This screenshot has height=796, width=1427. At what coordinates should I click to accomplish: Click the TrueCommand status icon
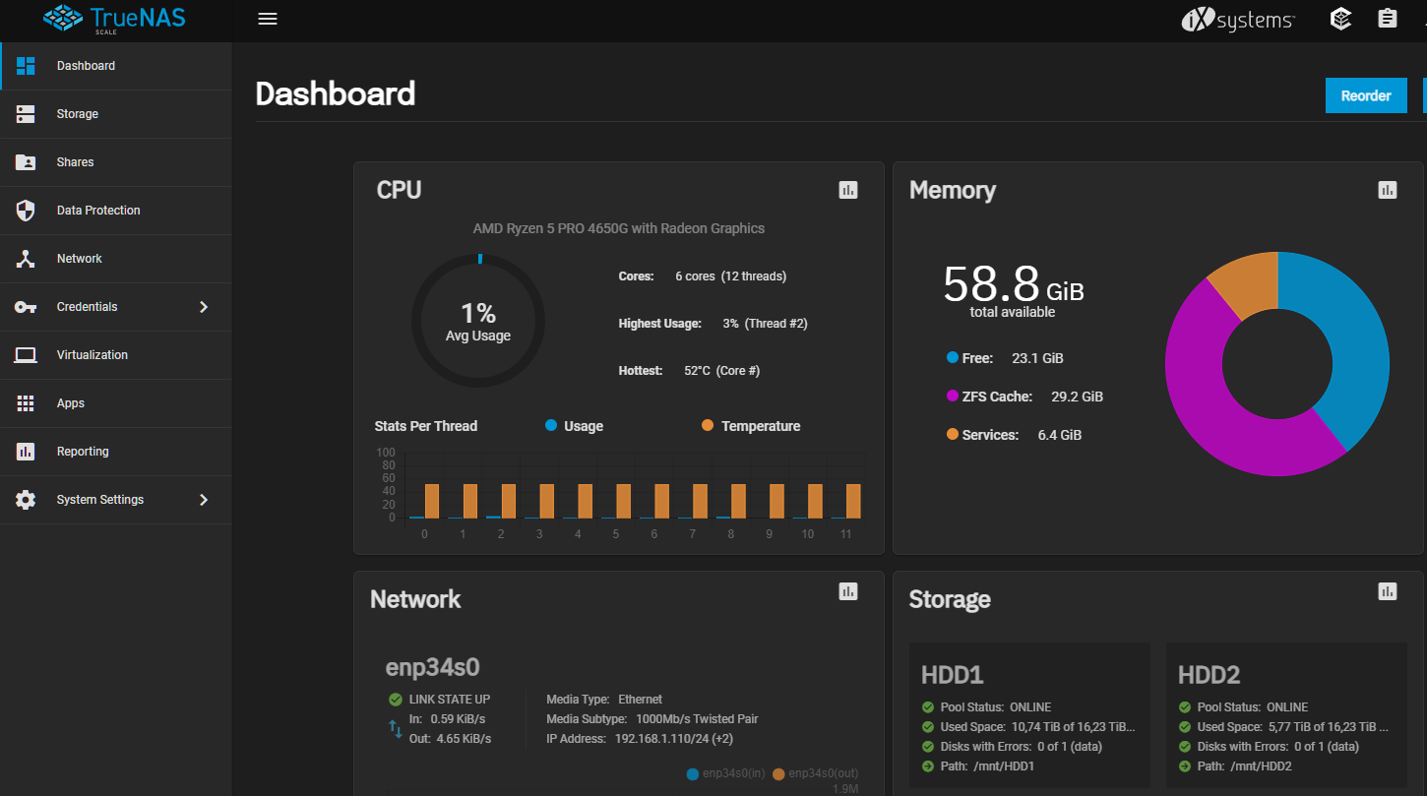tap(1340, 19)
